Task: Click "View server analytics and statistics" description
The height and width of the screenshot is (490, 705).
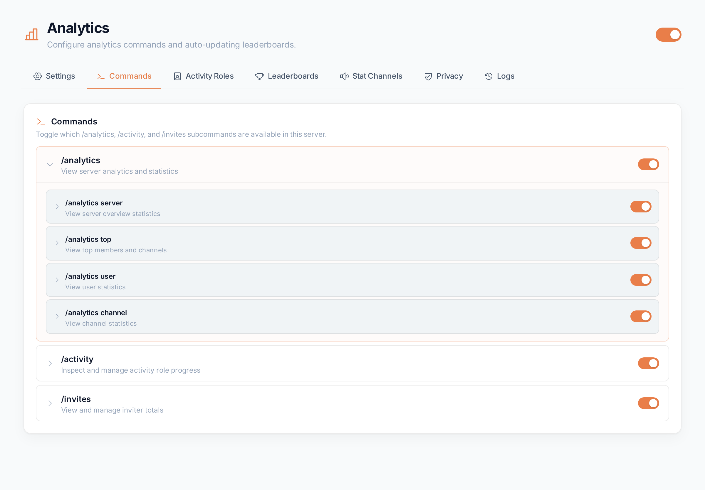Action: pyautogui.click(x=120, y=171)
